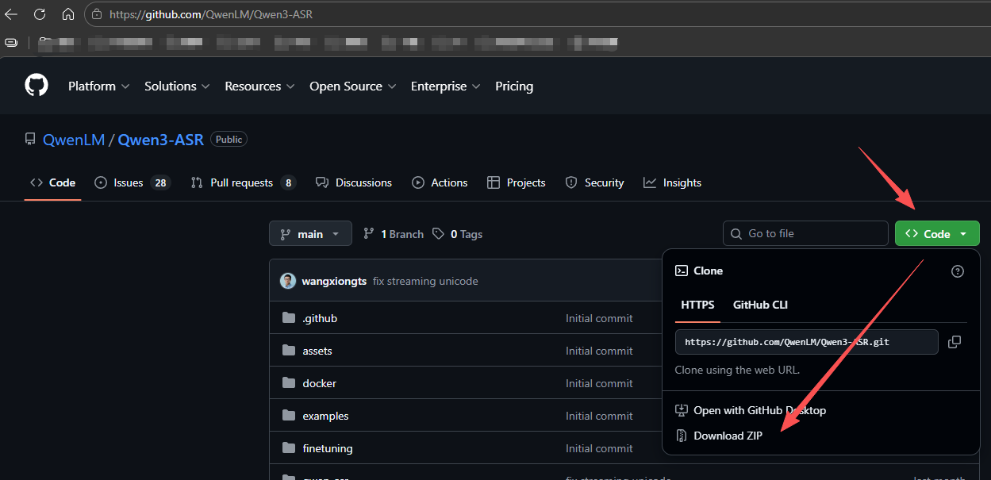Switch to the GitHub CLI clone tab

point(760,305)
